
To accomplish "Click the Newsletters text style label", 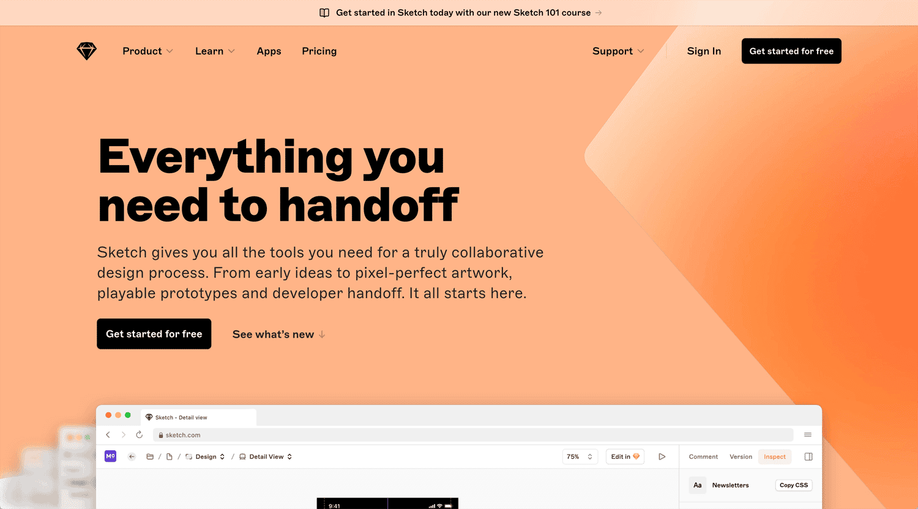I will [730, 485].
